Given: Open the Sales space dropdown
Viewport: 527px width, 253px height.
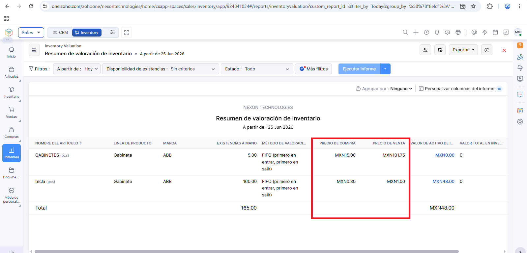Looking at the screenshot, I should (x=31, y=33).
